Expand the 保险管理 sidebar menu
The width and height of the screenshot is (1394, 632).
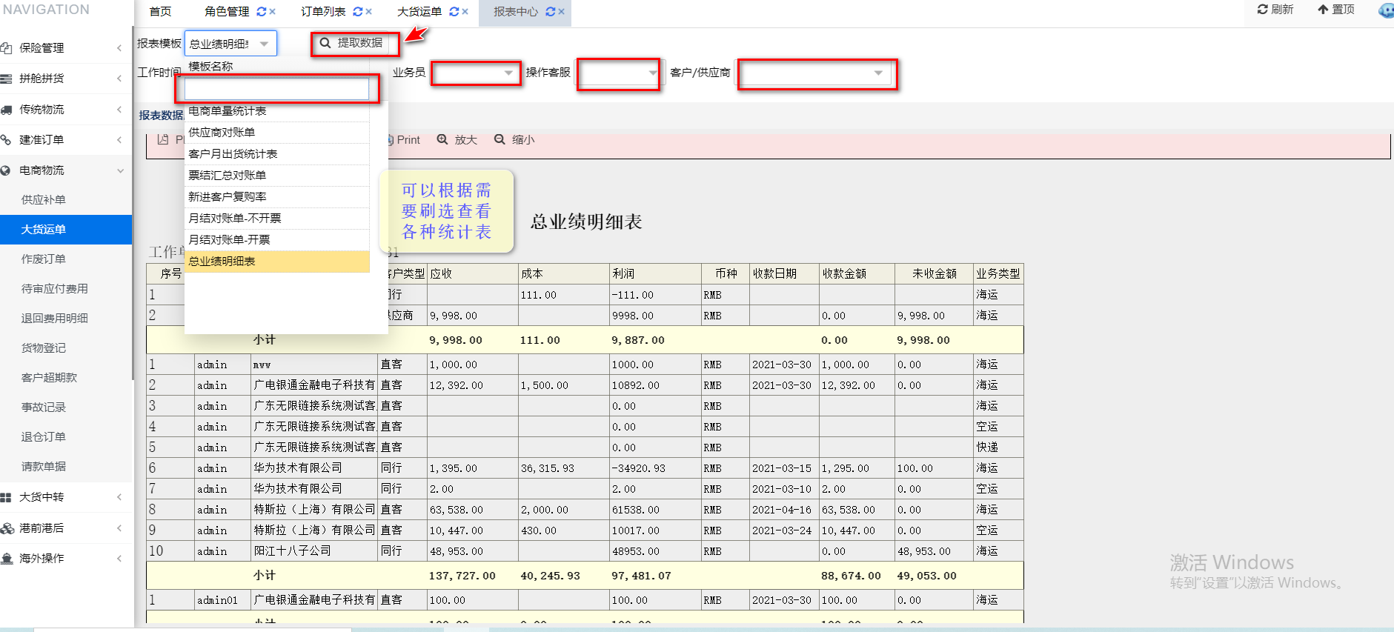119,48
